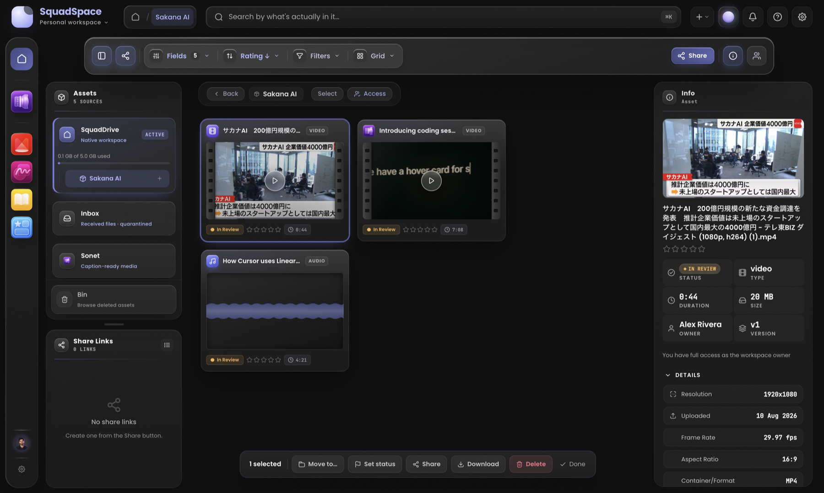
Task: Click In Review badge on Introducing coding card
Action: 381,230
